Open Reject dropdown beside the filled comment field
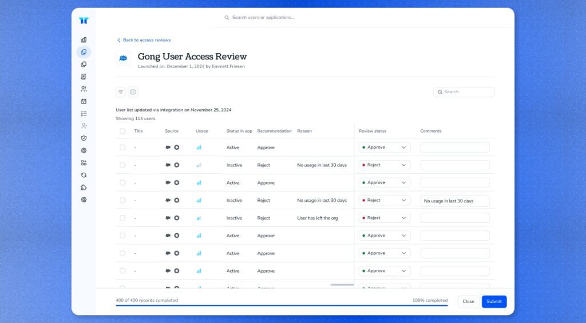586x323 pixels. click(x=385, y=201)
